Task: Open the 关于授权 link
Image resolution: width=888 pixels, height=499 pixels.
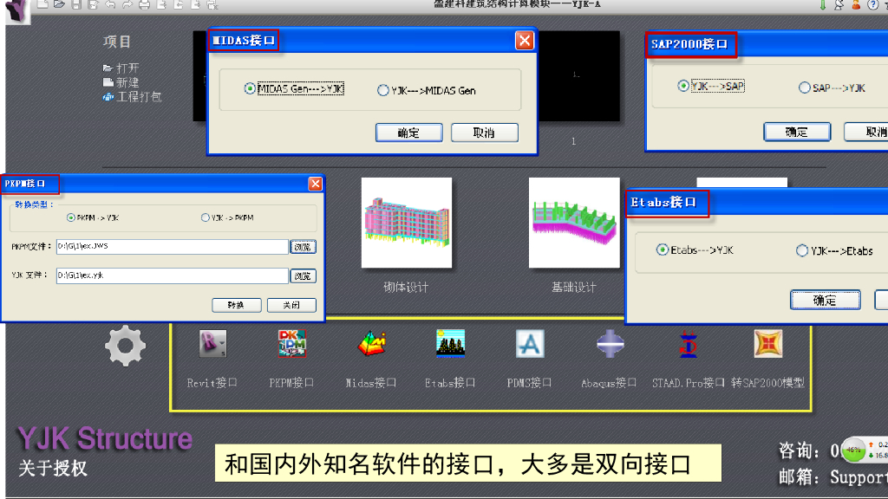Action: click(x=53, y=468)
